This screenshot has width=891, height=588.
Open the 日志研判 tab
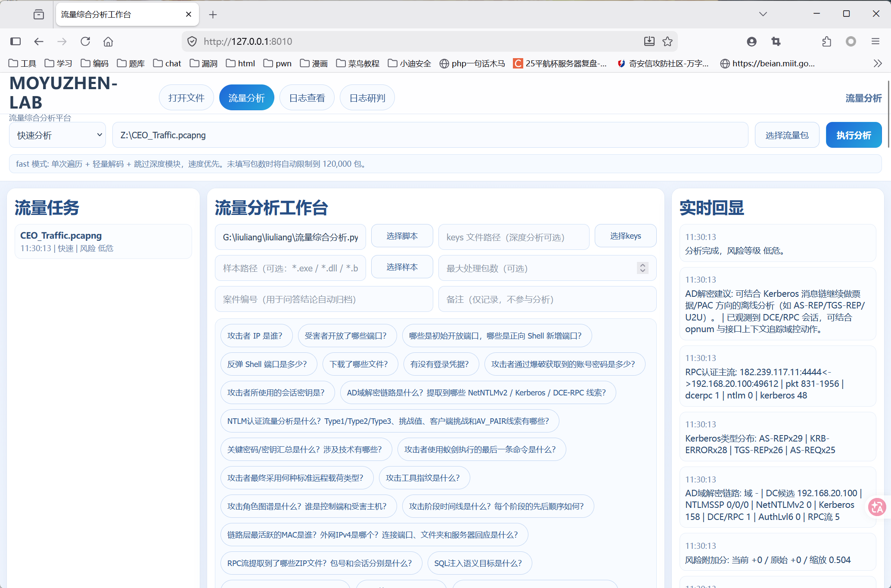(x=367, y=98)
